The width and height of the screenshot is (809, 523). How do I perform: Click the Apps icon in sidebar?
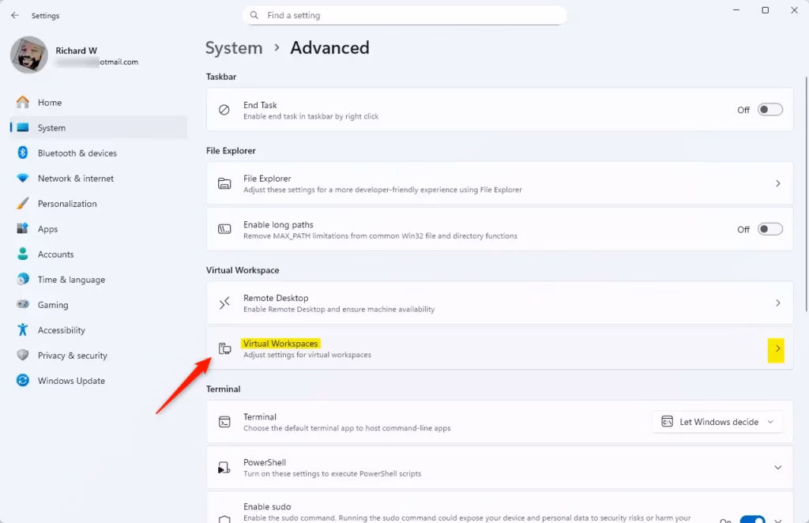click(23, 228)
